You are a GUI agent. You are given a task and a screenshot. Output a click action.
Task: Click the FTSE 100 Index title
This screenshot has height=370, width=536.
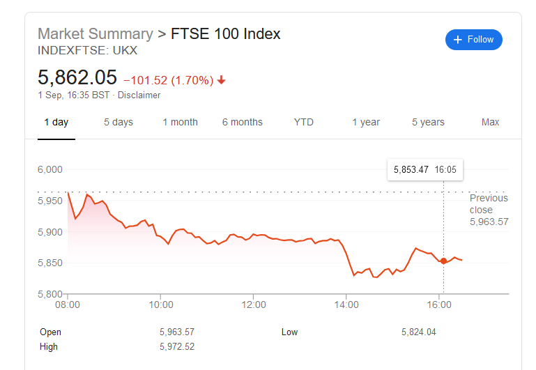click(226, 33)
